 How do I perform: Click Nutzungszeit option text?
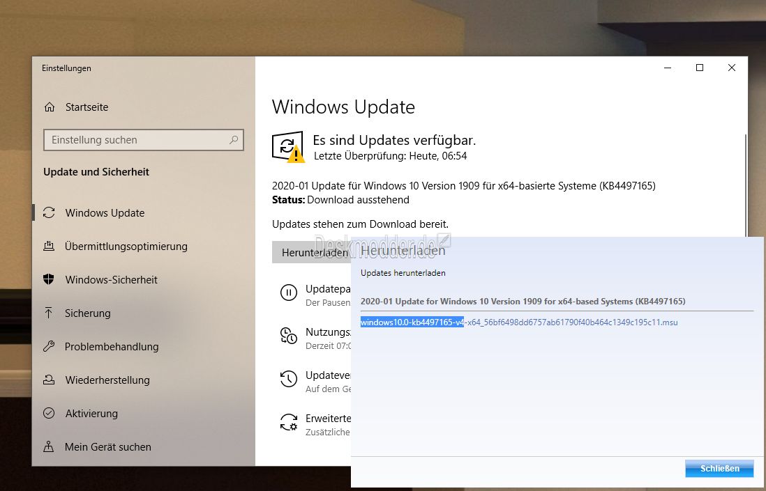pyautogui.click(x=328, y=332)
